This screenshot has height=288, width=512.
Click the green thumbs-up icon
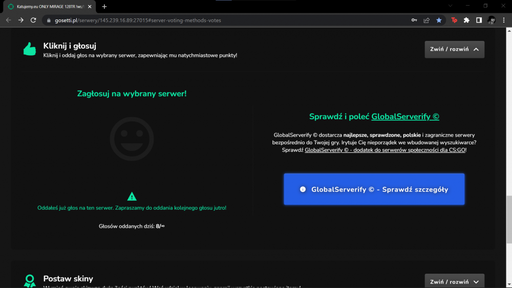coord(30,49)
